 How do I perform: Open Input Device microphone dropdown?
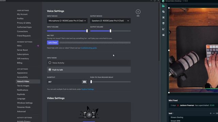coord(67,21)
